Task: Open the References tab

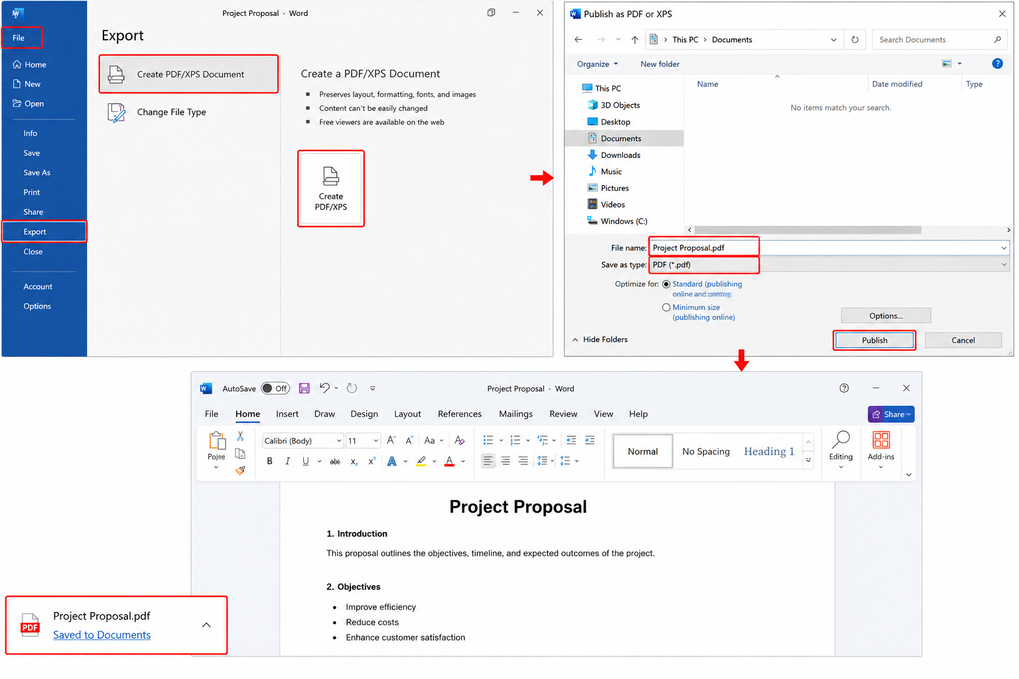Action: click(x=460, y=414)
